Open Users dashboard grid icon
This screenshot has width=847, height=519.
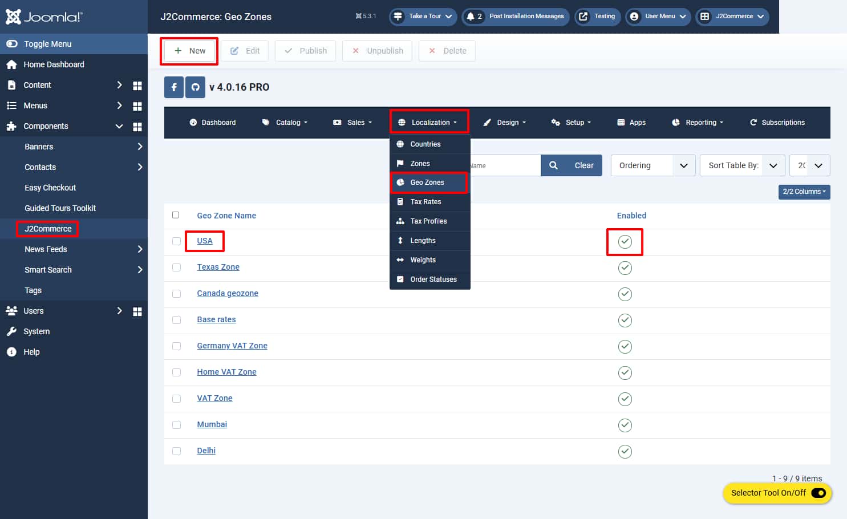[x=137, y=311]
